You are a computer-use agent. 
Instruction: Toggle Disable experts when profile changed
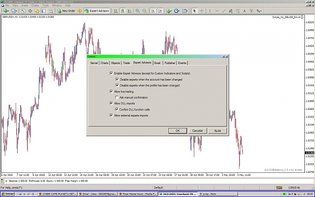pyautogui.click(x=117, y=85)
